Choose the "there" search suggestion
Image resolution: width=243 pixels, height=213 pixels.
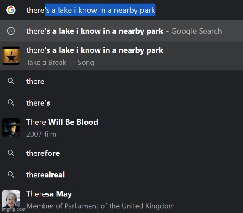122,81
